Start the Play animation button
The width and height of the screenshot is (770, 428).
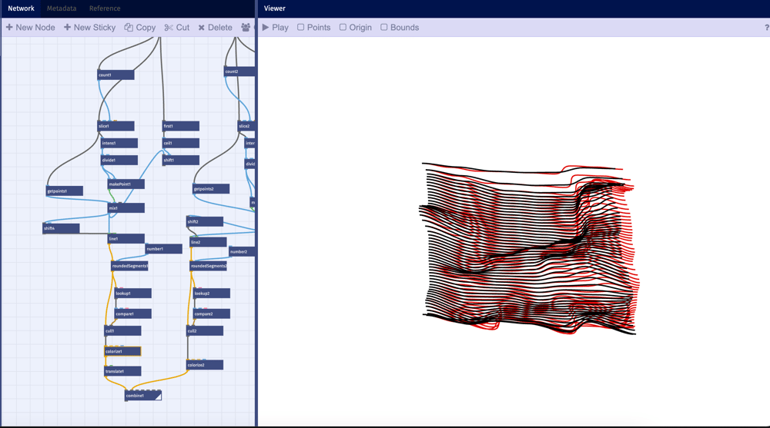pos(276,28)
